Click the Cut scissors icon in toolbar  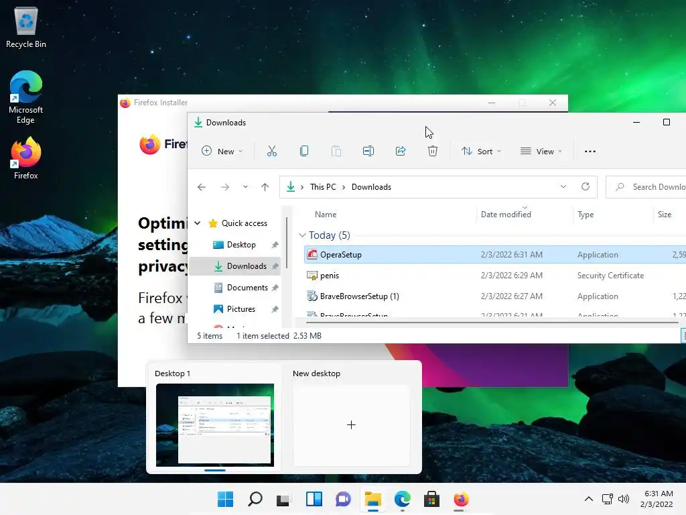click(x=272, y=151)
